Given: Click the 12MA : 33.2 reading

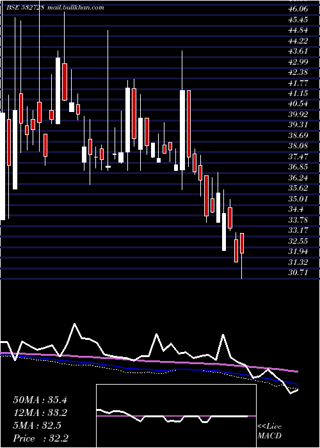Looking at the screenshot, I should point(40,413).
